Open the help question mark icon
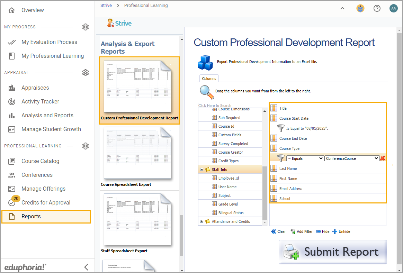The image size is (403, 273). click(x=377, y=8)
